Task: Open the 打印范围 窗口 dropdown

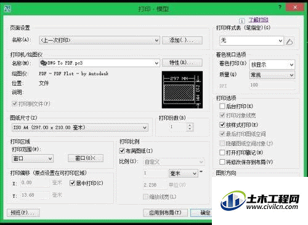Action: 33,158
